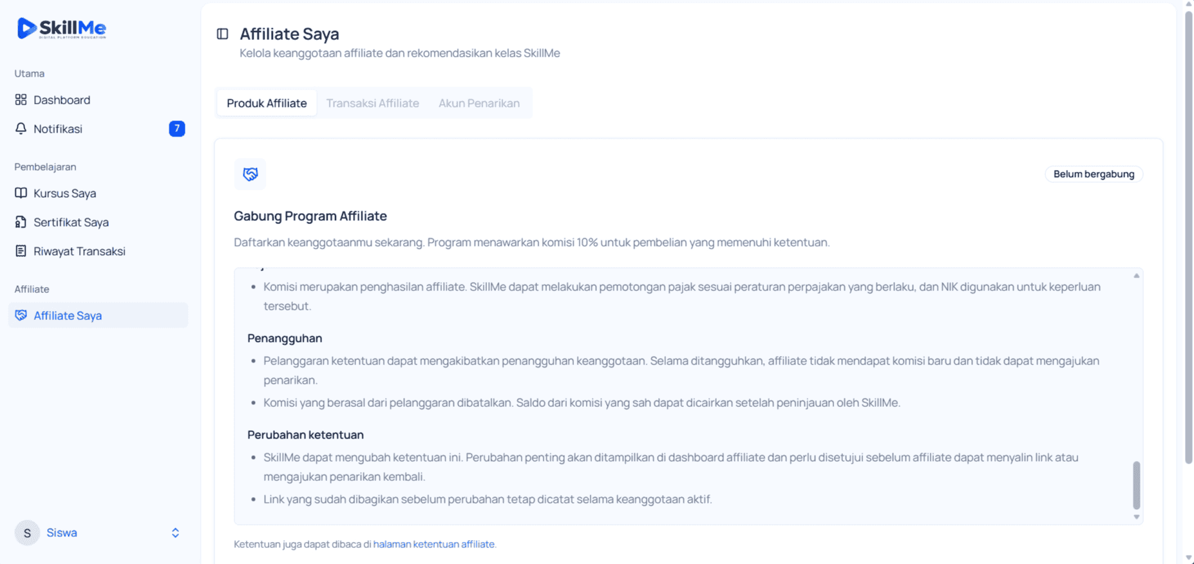Toggle the sidebar panel icon
1194x564 pixels.
coord(223,34)
